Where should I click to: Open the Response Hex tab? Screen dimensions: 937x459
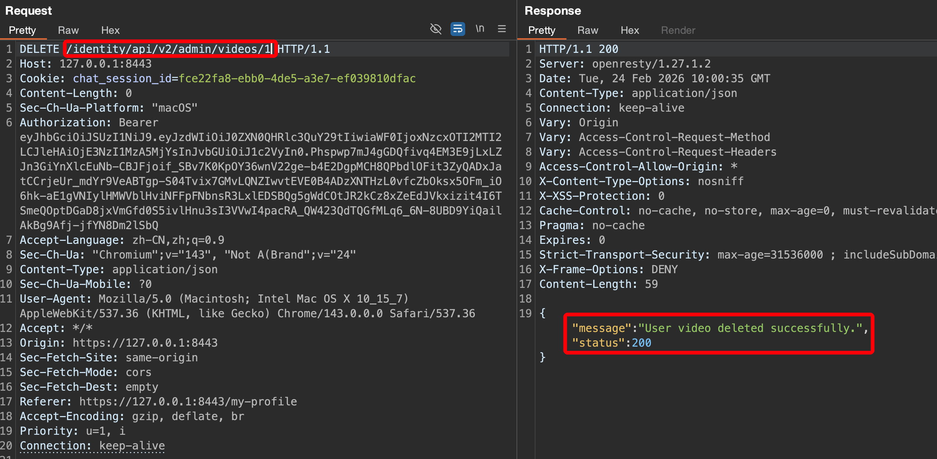click(630, 30)
